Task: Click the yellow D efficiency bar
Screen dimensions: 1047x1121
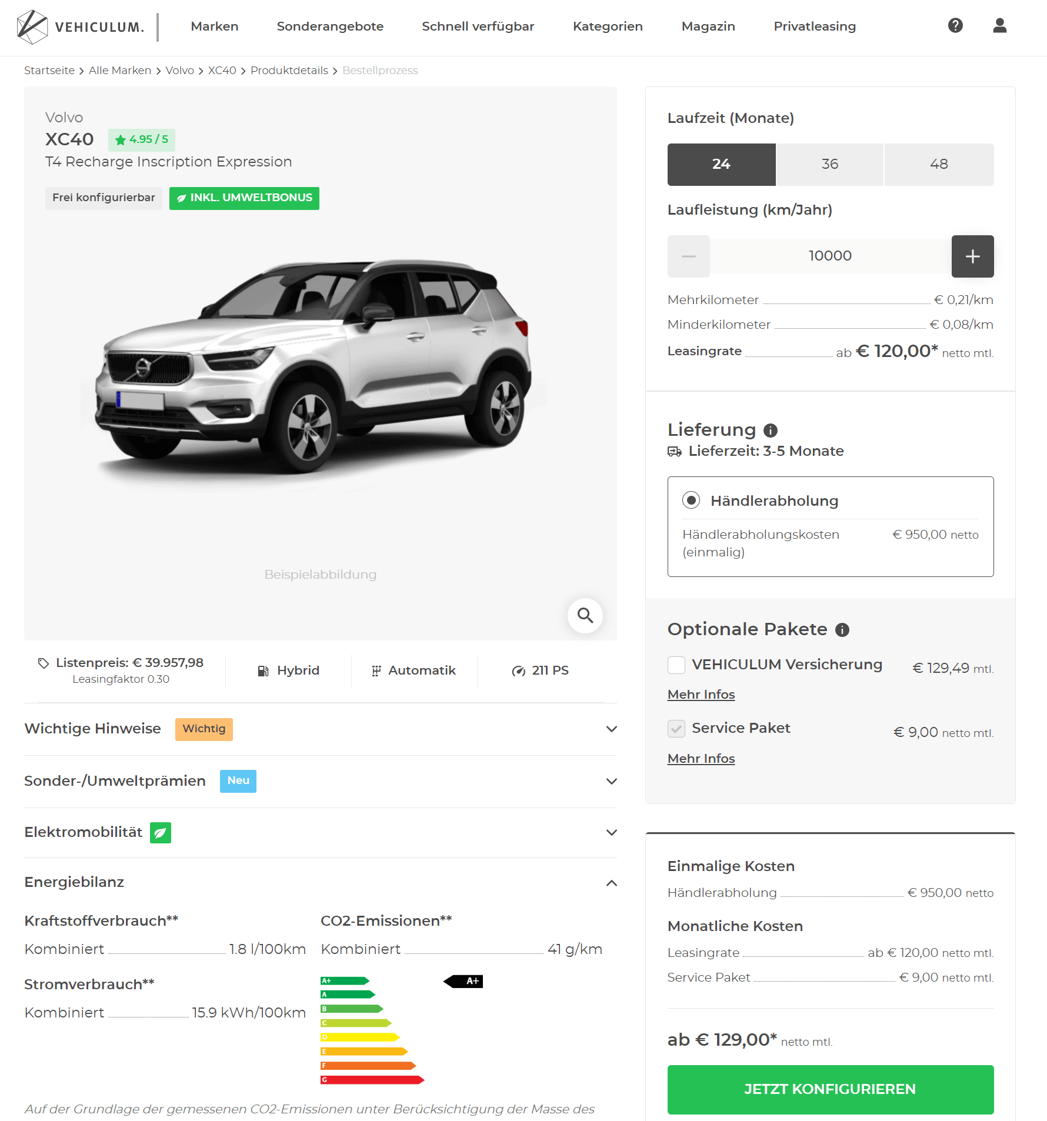Action: point(360,1037)
